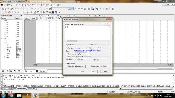Click the New signal icon in dialog

coord(106,24)
